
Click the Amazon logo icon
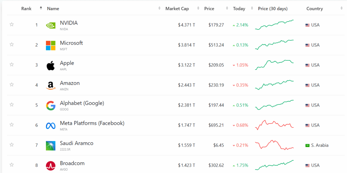pyautogui.click(x=51, y=85)
